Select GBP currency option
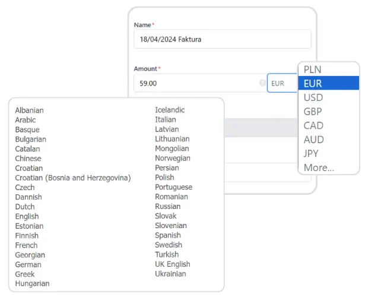Image resolution: width=365 pixels, height=297 pixels. pyautogui.click(x=313, y=112)
